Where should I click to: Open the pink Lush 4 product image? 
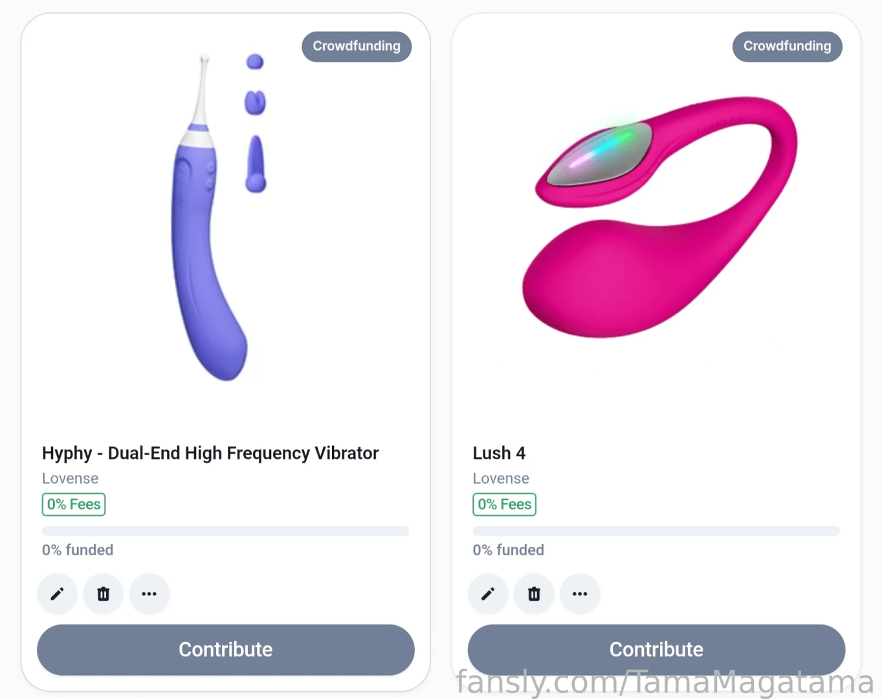click(x=659, y=217)
